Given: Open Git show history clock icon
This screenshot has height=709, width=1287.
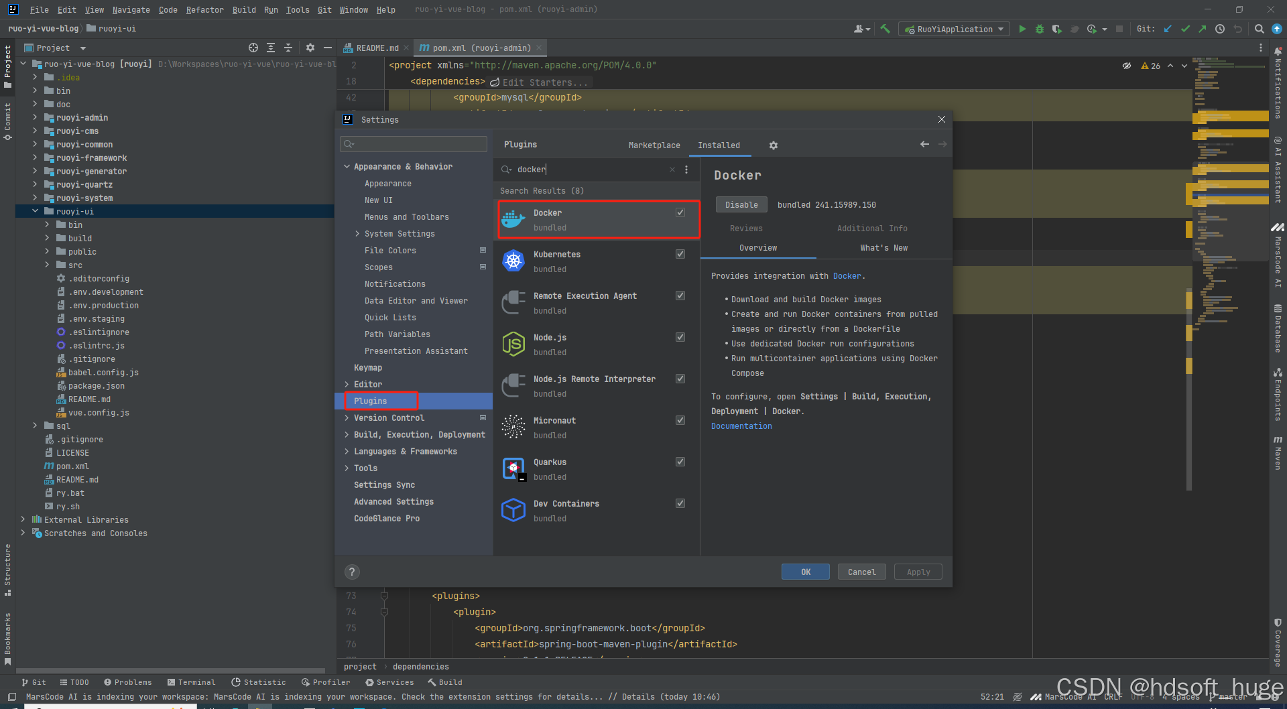Looking at the screenshot, I should [x=1220, y=29].
